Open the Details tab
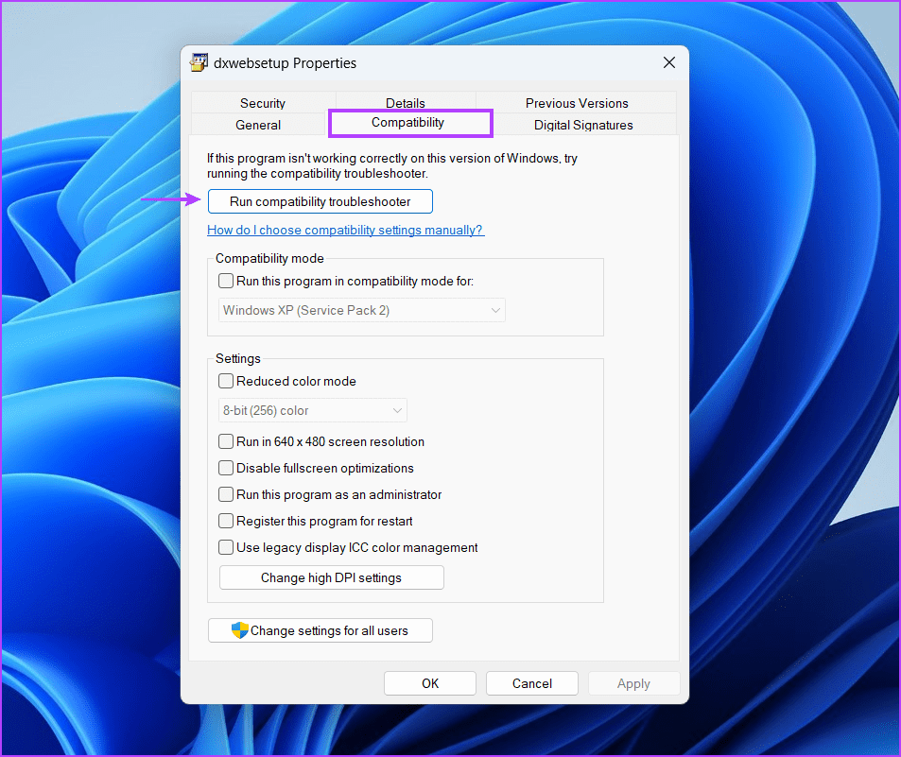Viewport: 901px width, 757px height. click(x=405, y=103)
